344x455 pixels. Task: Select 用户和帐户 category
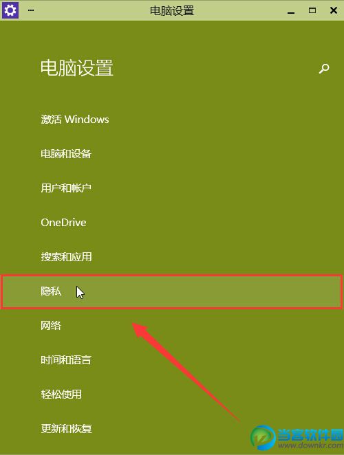tap(66, 188)
